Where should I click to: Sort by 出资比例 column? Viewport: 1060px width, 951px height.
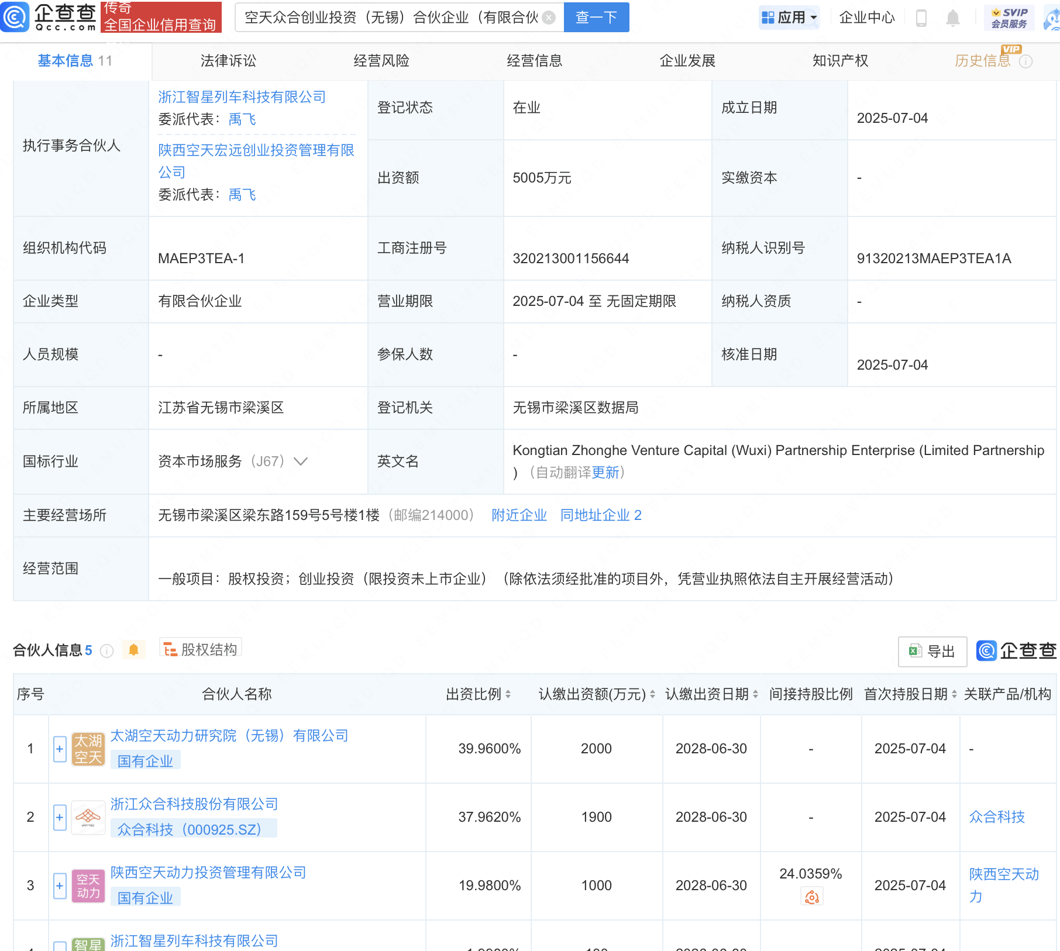coord(508,694)
